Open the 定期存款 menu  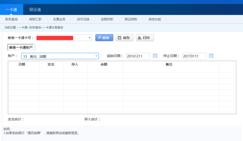(107, 19)
